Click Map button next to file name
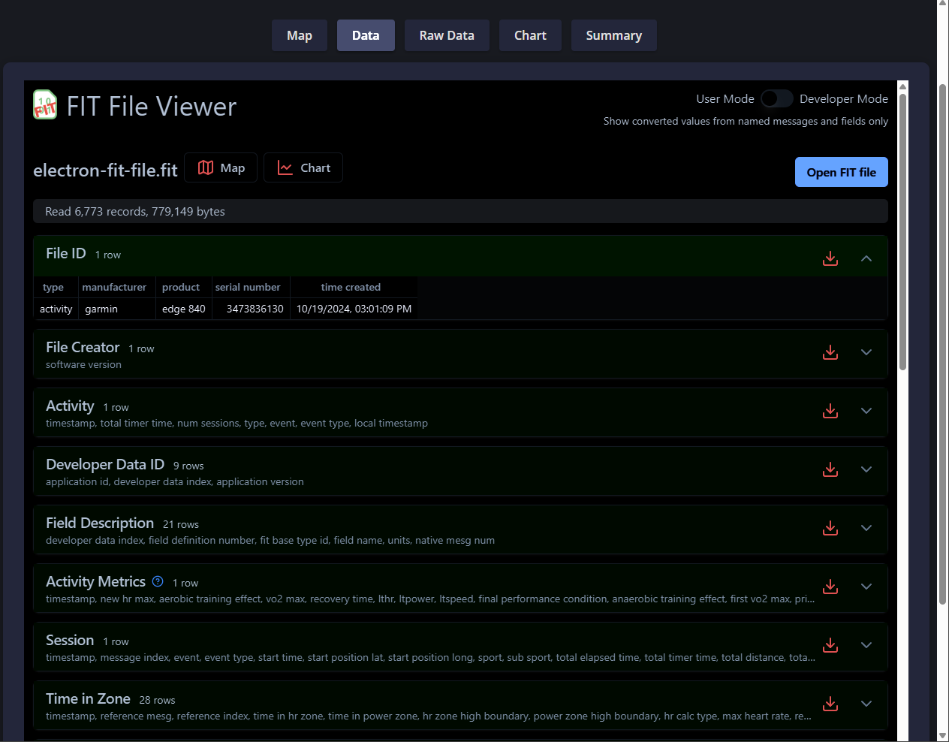The height and width of the screenshot is (742, 949). tap(221, 168)
